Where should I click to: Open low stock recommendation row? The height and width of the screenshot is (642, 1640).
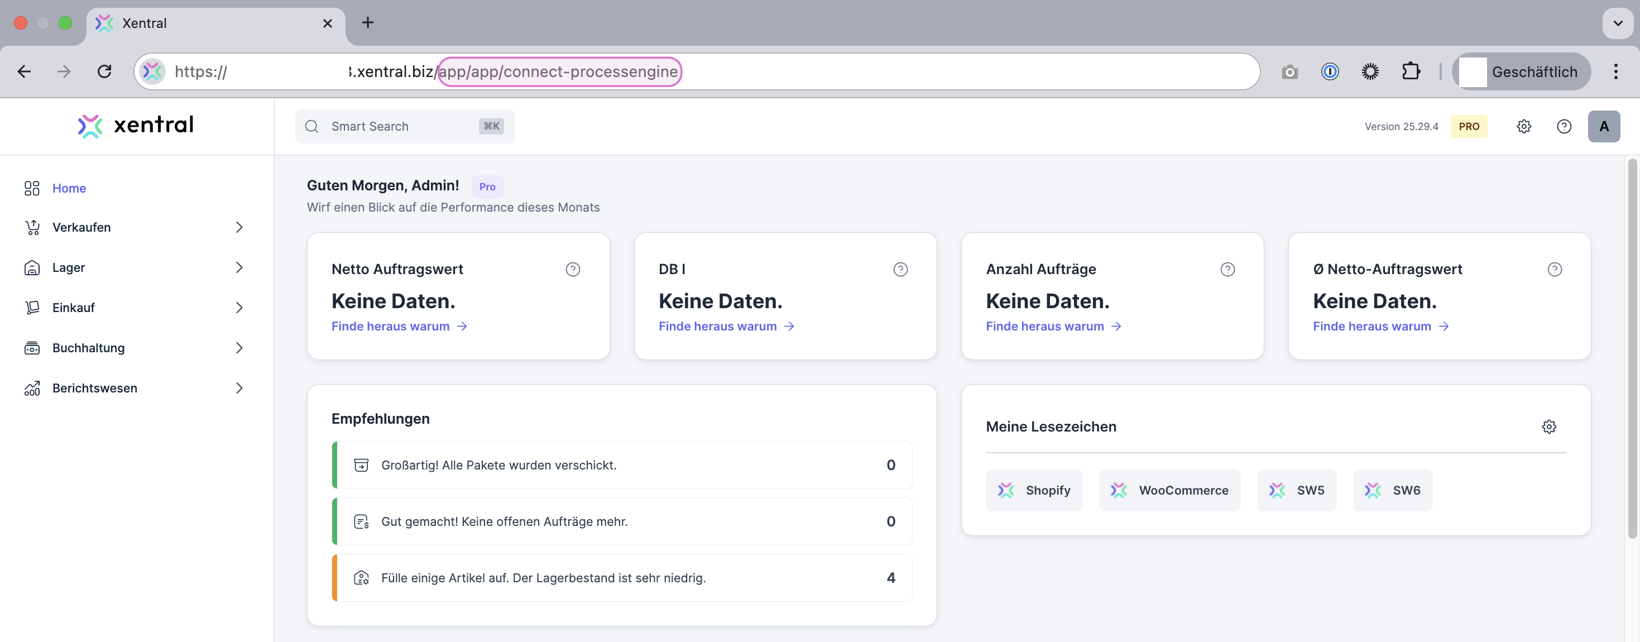tap(621, 578)
